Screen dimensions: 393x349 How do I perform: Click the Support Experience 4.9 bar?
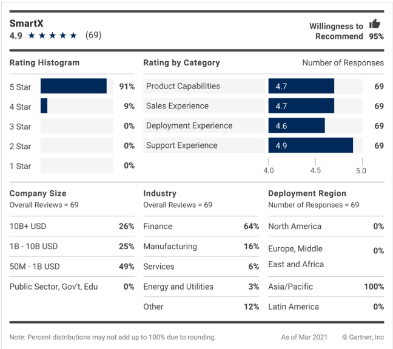tap(311, 145)
